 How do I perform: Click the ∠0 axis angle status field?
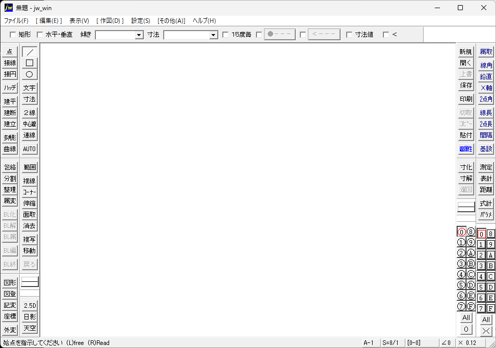click(448, 343)
